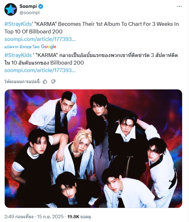This screenshot has width=189, height=222.
Task: Open the soompi.com article link in translated tweet
Action: [40, 70]
